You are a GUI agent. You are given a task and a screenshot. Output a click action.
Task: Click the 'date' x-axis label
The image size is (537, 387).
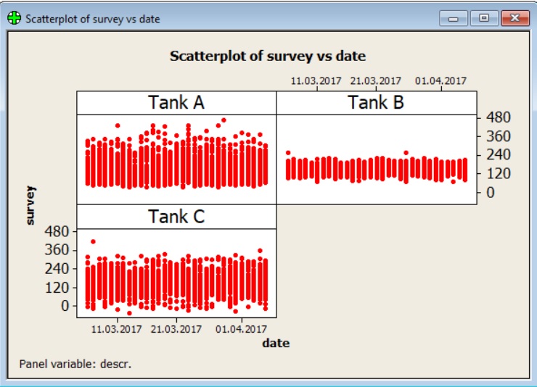276,343
